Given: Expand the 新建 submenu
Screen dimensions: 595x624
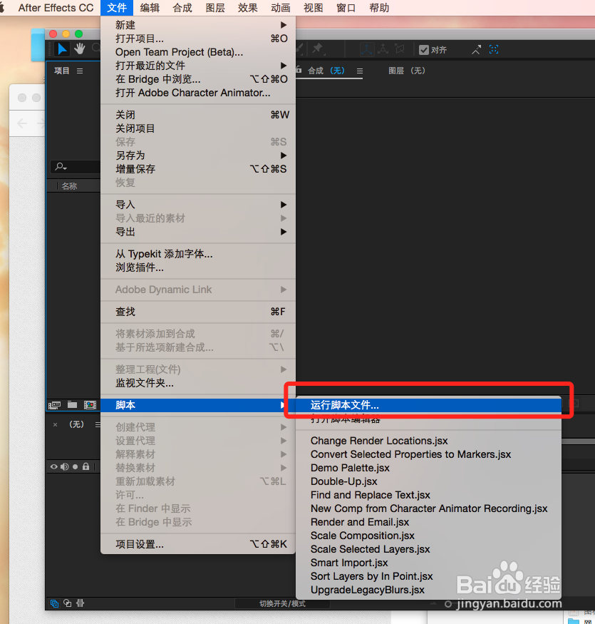Looking at the screenshot, I should pos(198,25).
